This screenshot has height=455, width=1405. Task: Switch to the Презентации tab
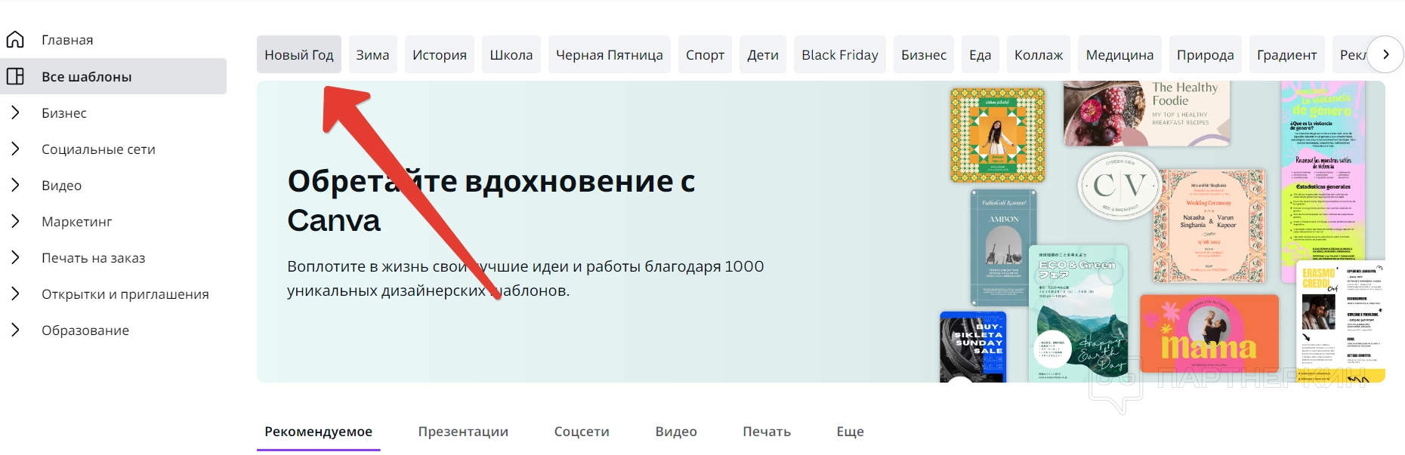(463, 432)
